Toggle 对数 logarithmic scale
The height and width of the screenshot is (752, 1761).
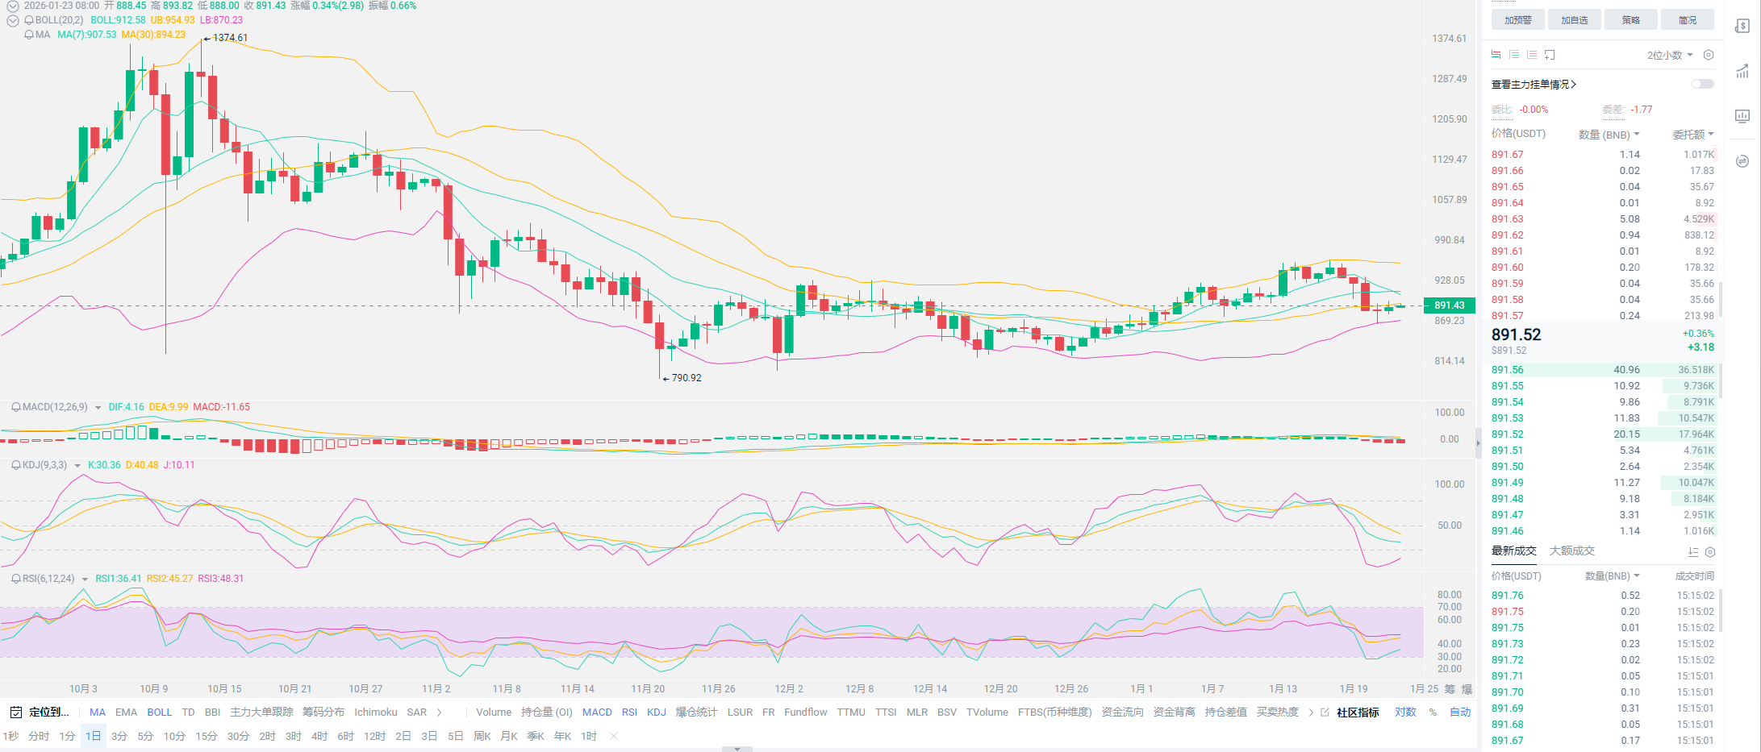point(1405,713)
